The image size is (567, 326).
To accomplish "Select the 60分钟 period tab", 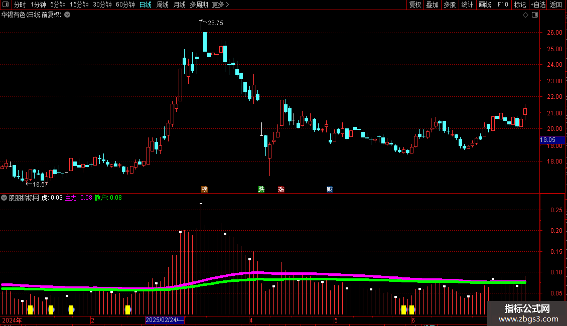I will tap(125, 5).
